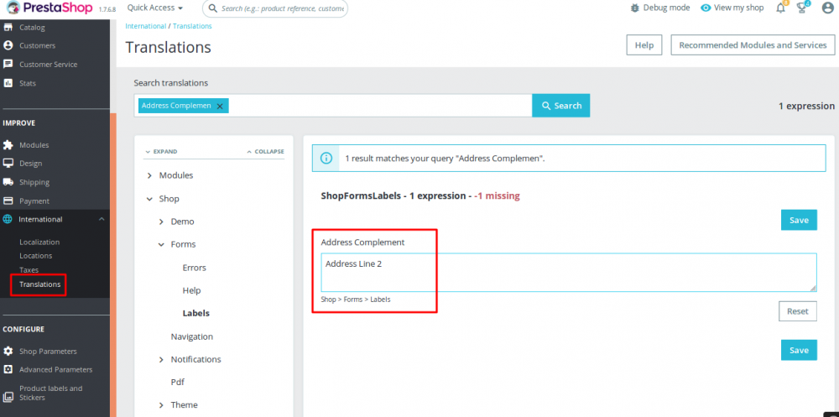Expand the Notifications tree node

click(161, 360)
